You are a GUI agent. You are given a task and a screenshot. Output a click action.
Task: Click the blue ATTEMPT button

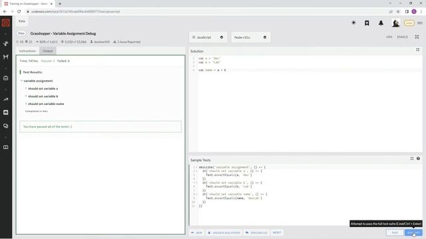coord(413,232)
